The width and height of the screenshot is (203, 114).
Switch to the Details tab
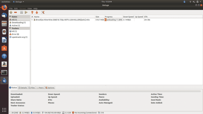pos(23,88)
